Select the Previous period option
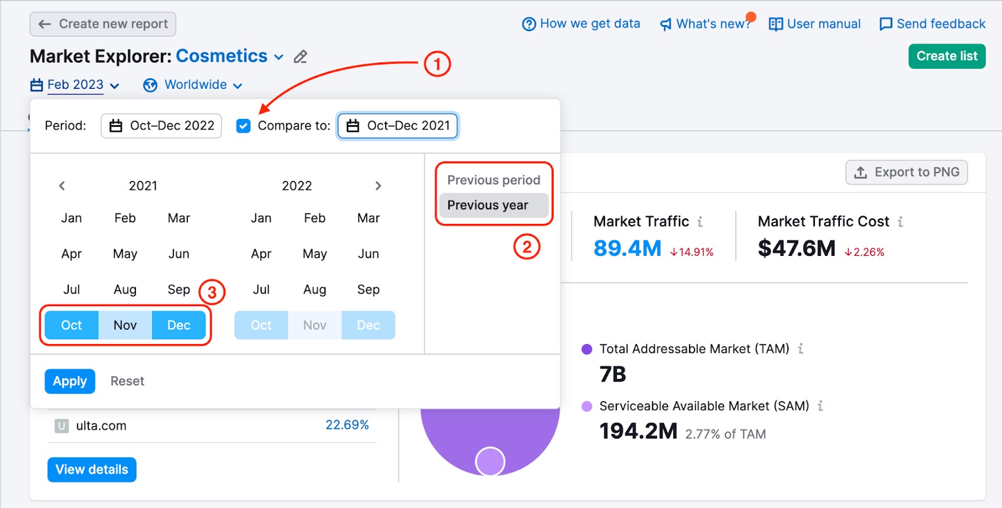 pos(493,180)
